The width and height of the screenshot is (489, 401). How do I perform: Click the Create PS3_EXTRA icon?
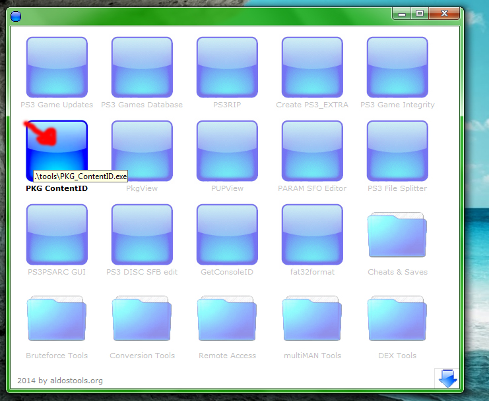[x=312, y=67]
